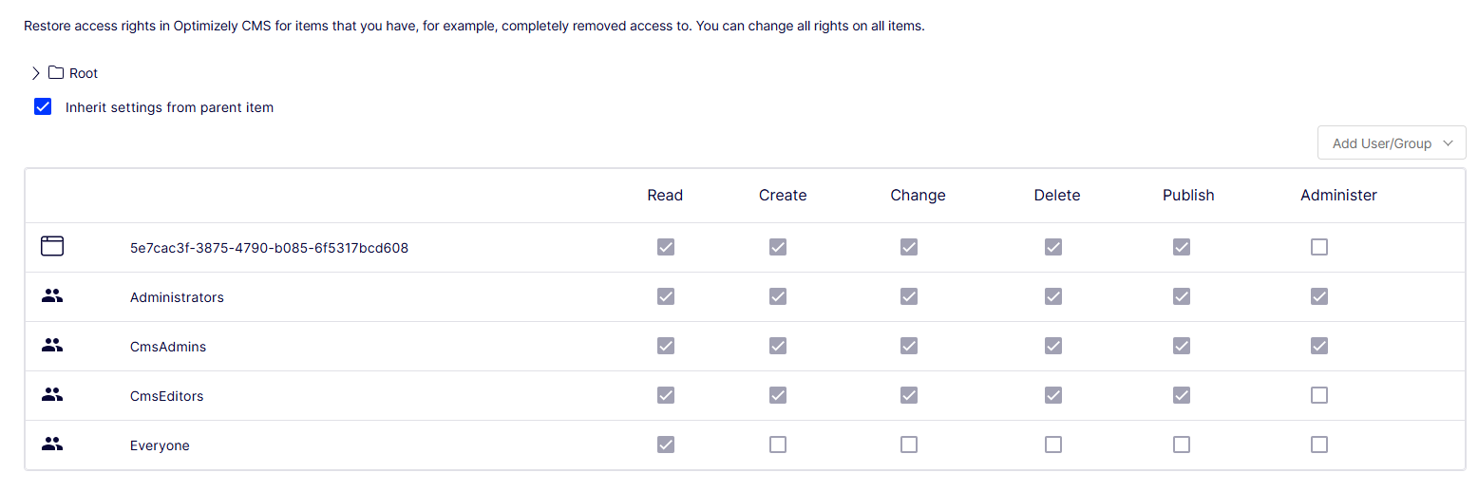Open the Add User/Group dropdown

(1392, 143)
